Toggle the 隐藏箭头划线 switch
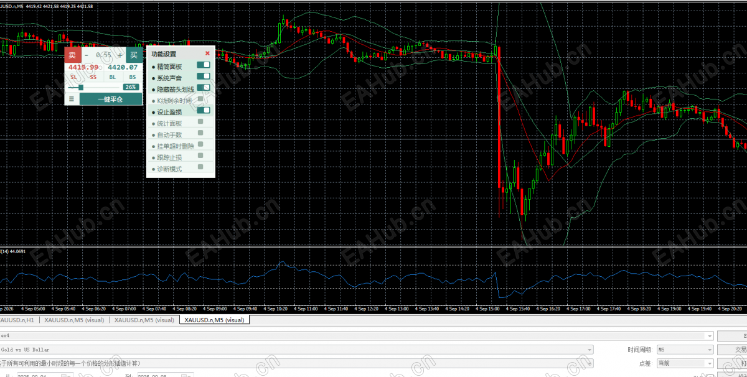Screen dimensions: 747x377 point(204,88)
